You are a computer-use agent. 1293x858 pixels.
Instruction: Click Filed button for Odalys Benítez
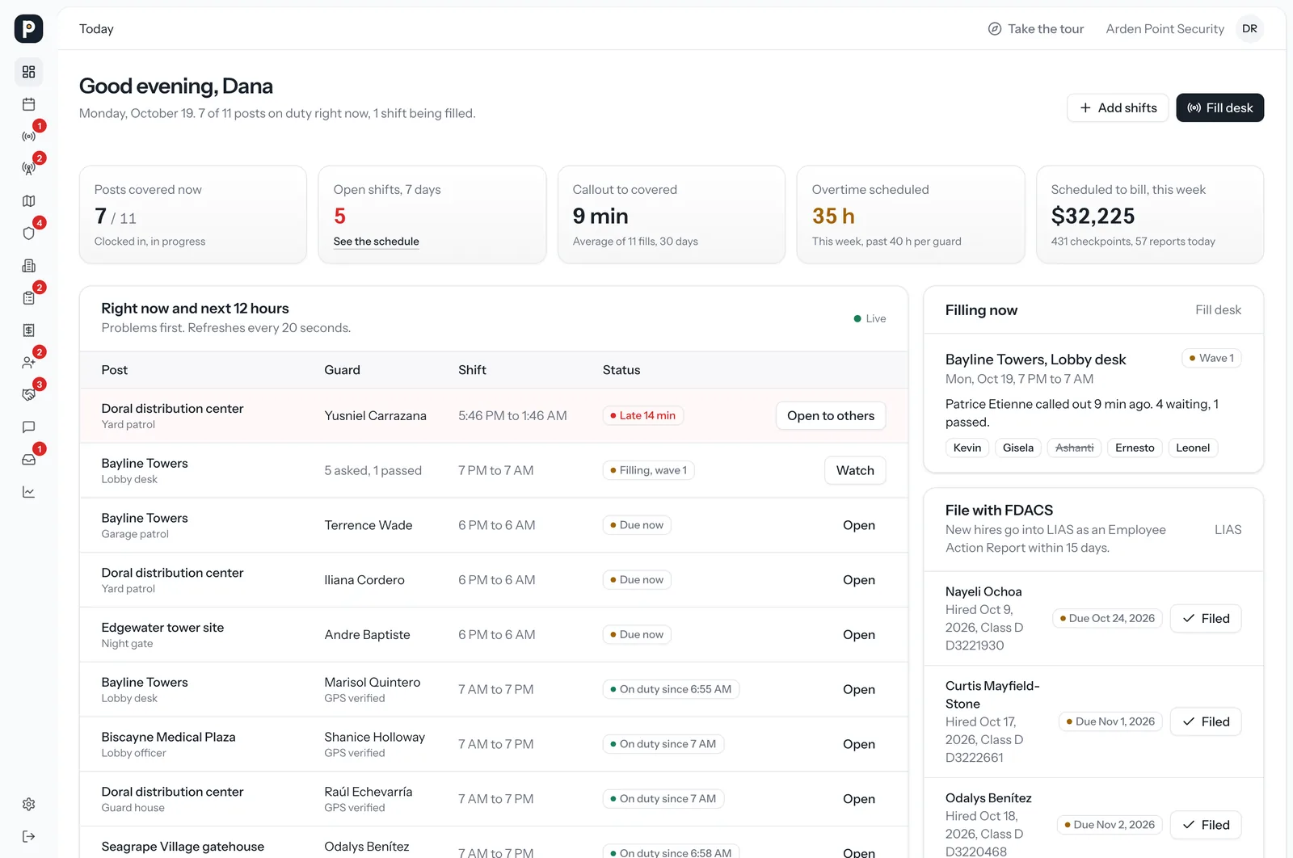pyautogui.click(x=1206, y=825)
